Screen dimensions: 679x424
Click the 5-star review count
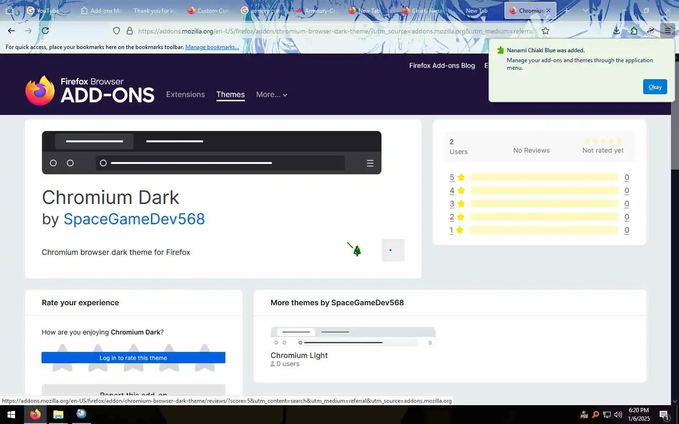point(627,177)
